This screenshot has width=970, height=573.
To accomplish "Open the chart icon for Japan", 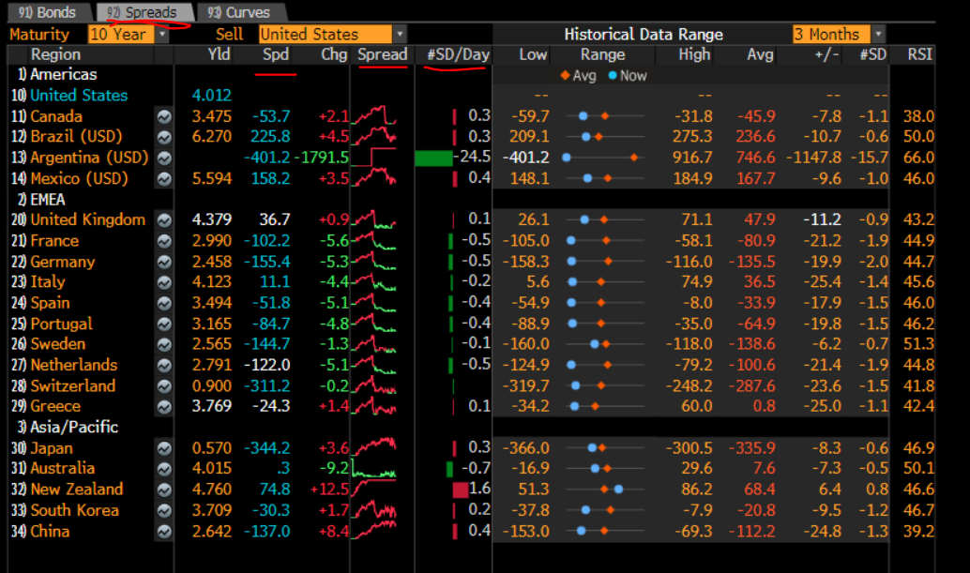I will (164, 448).
